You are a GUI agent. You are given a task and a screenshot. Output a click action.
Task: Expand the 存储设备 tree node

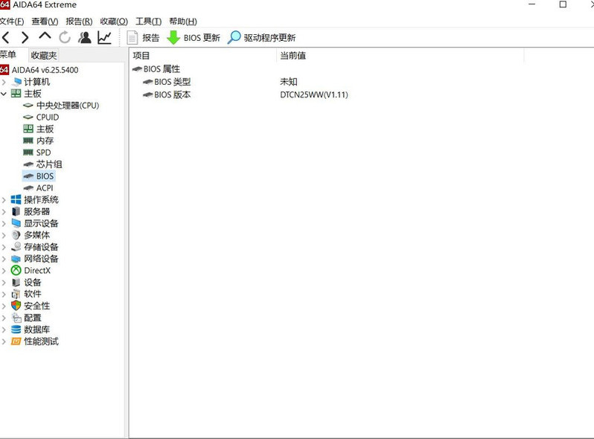click(4, 247)
